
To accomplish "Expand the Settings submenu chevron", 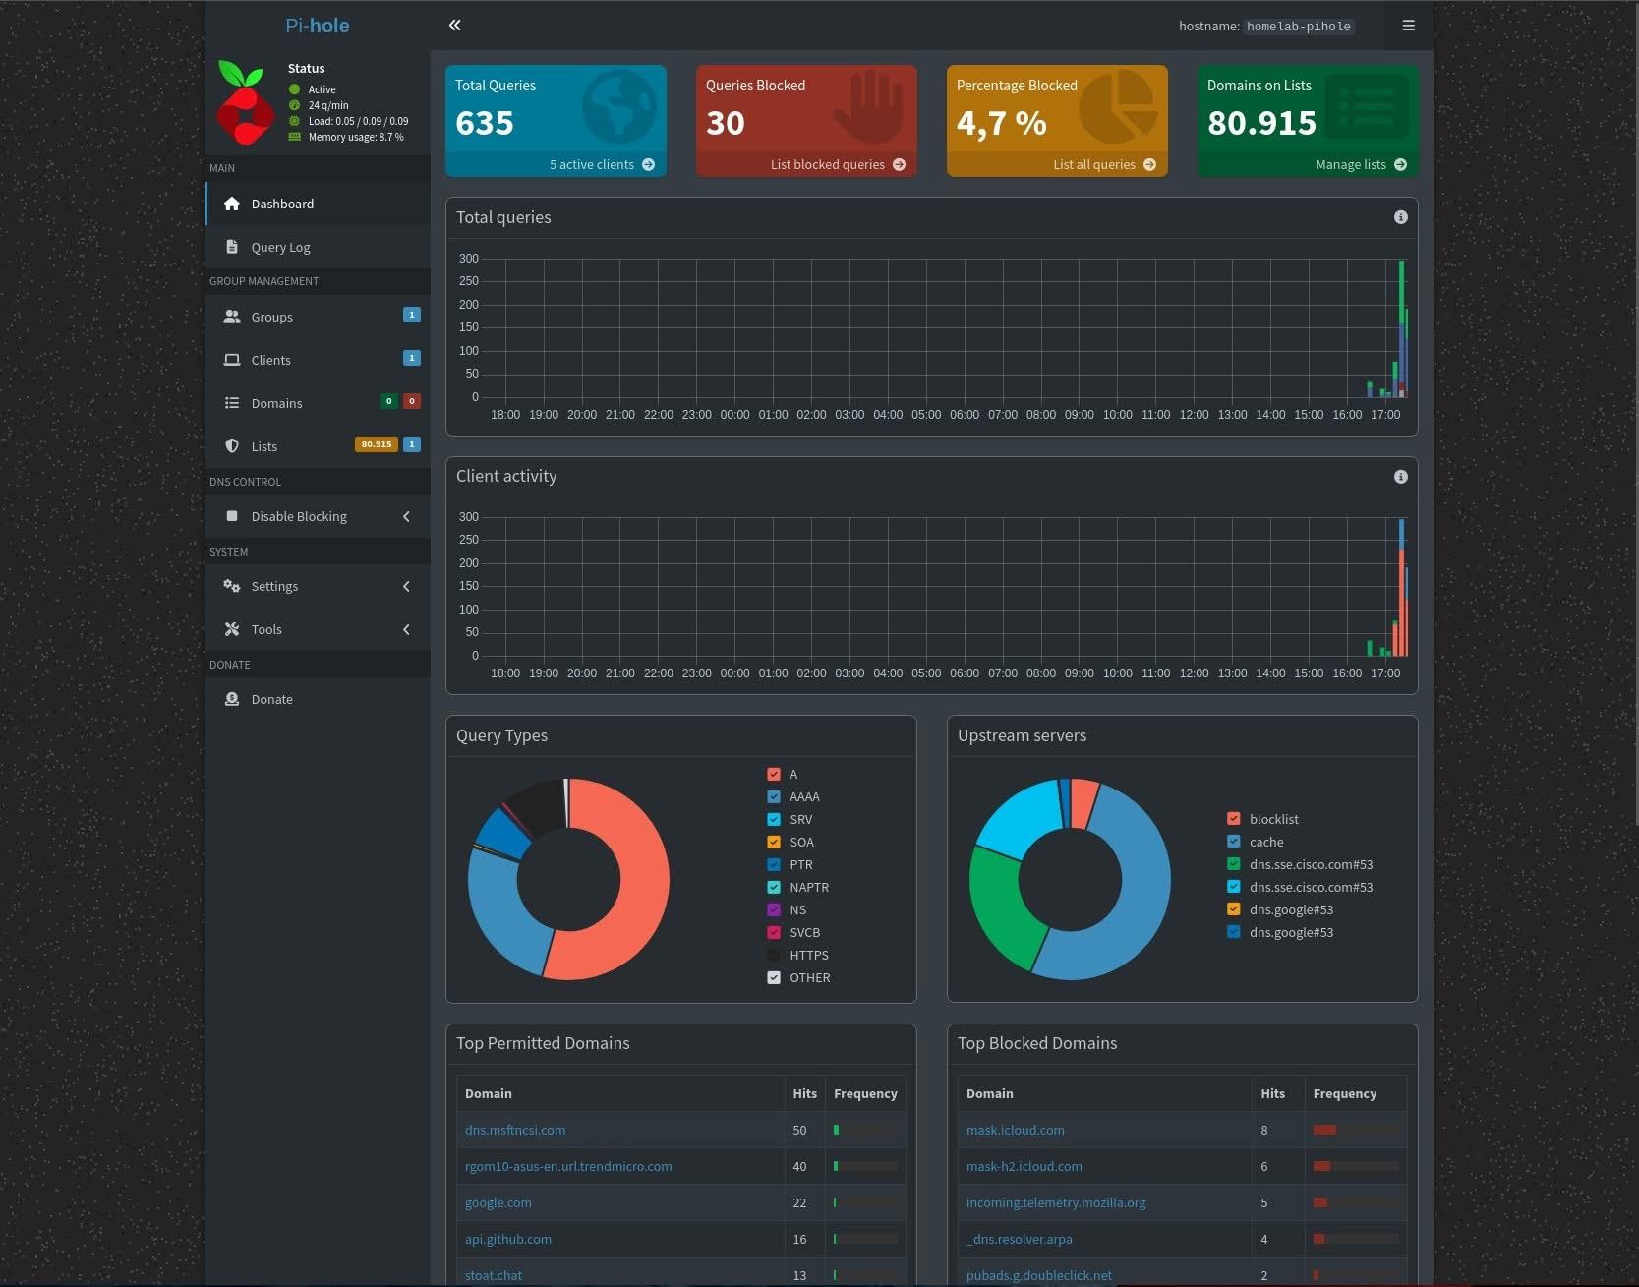I will (406, 587).
